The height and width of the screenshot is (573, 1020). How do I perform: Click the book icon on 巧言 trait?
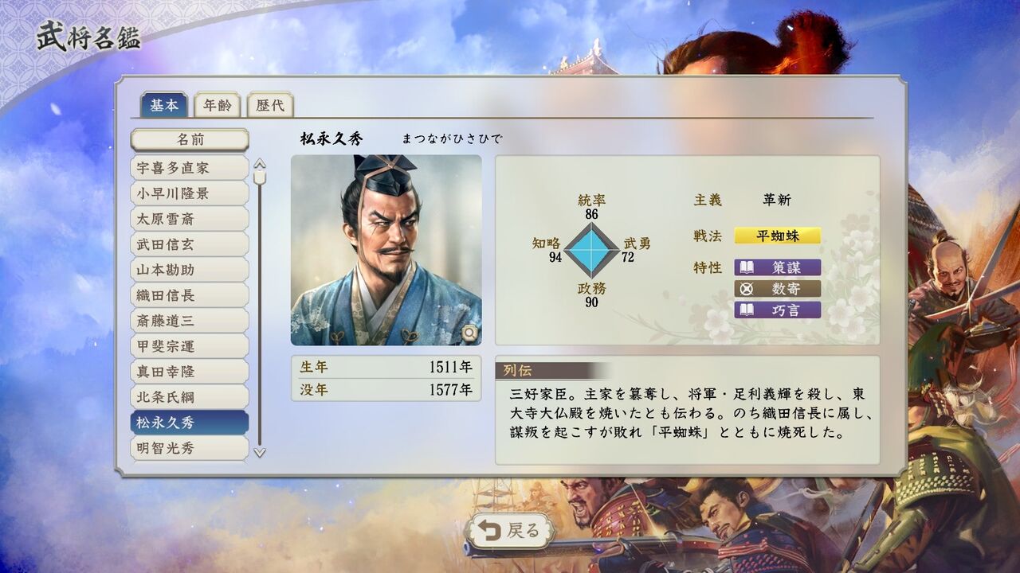747,310
